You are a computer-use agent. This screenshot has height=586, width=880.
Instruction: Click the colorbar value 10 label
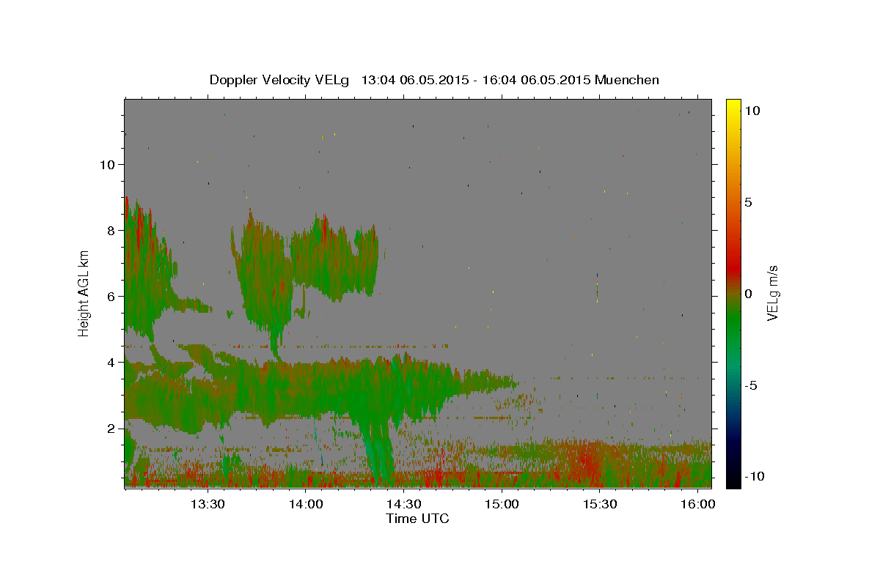pyautogui.click(x=752, y=111)
